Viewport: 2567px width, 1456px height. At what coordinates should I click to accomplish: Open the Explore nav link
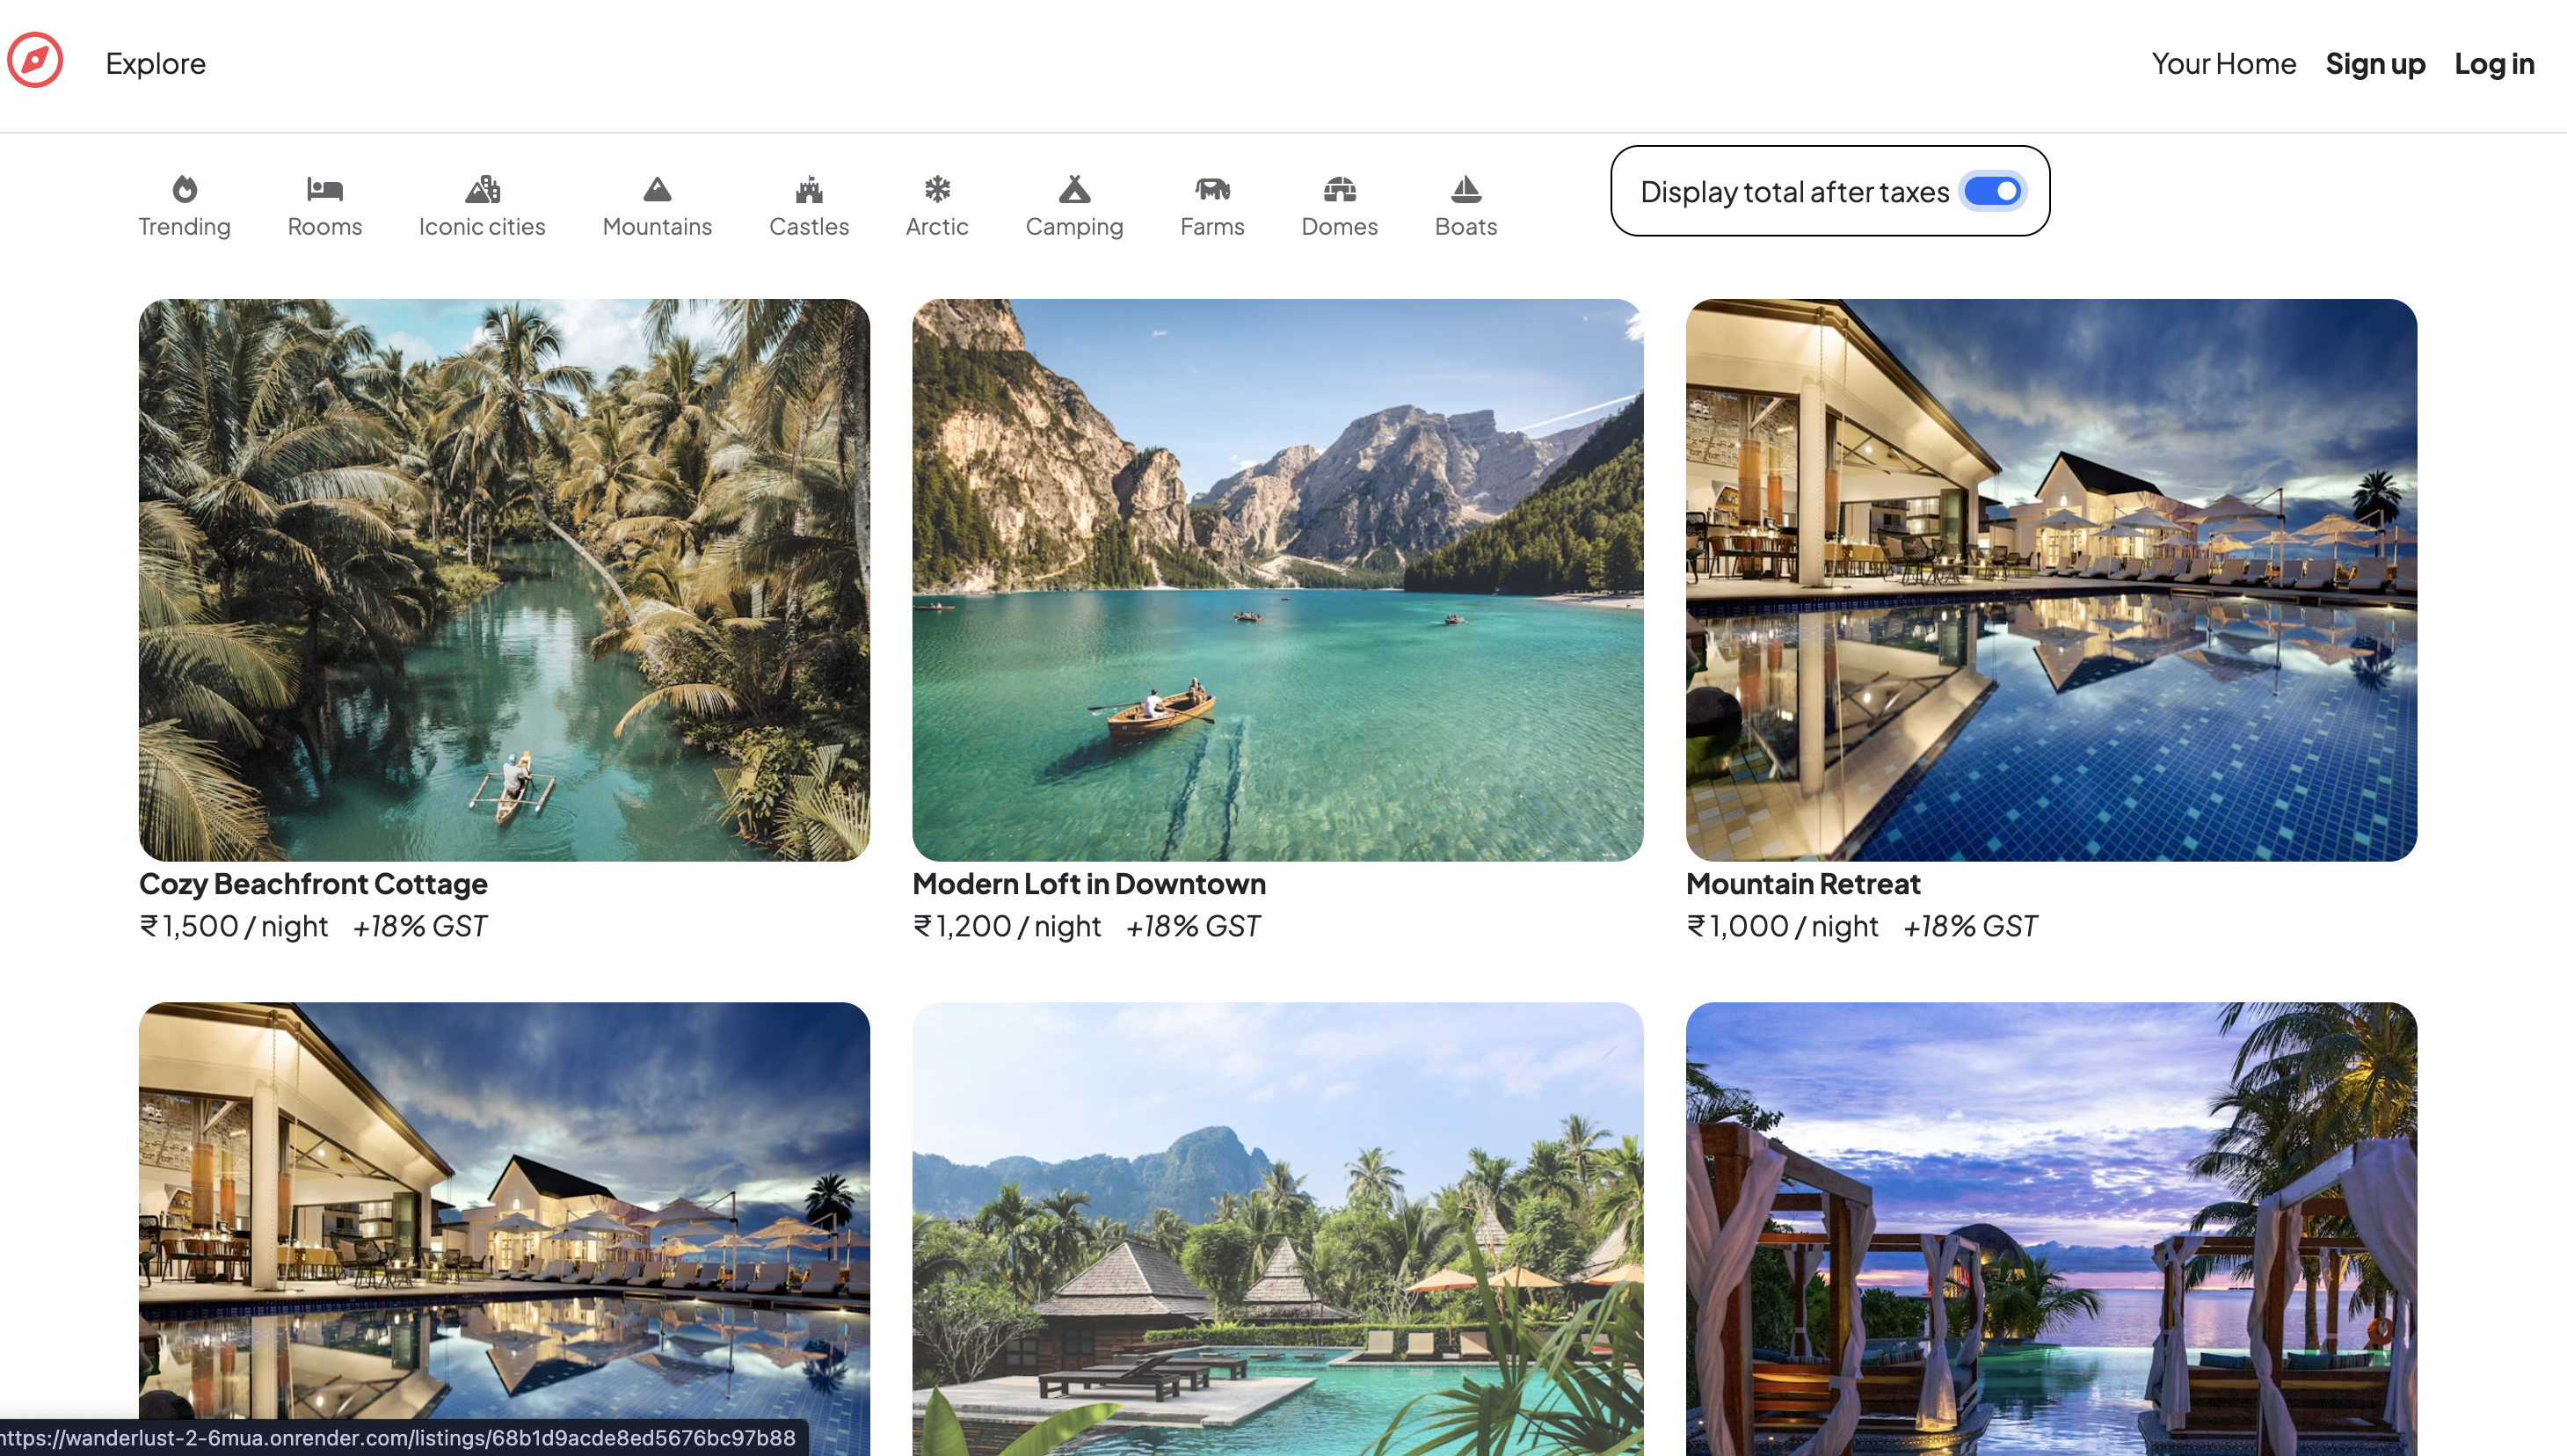pos(155,63)
